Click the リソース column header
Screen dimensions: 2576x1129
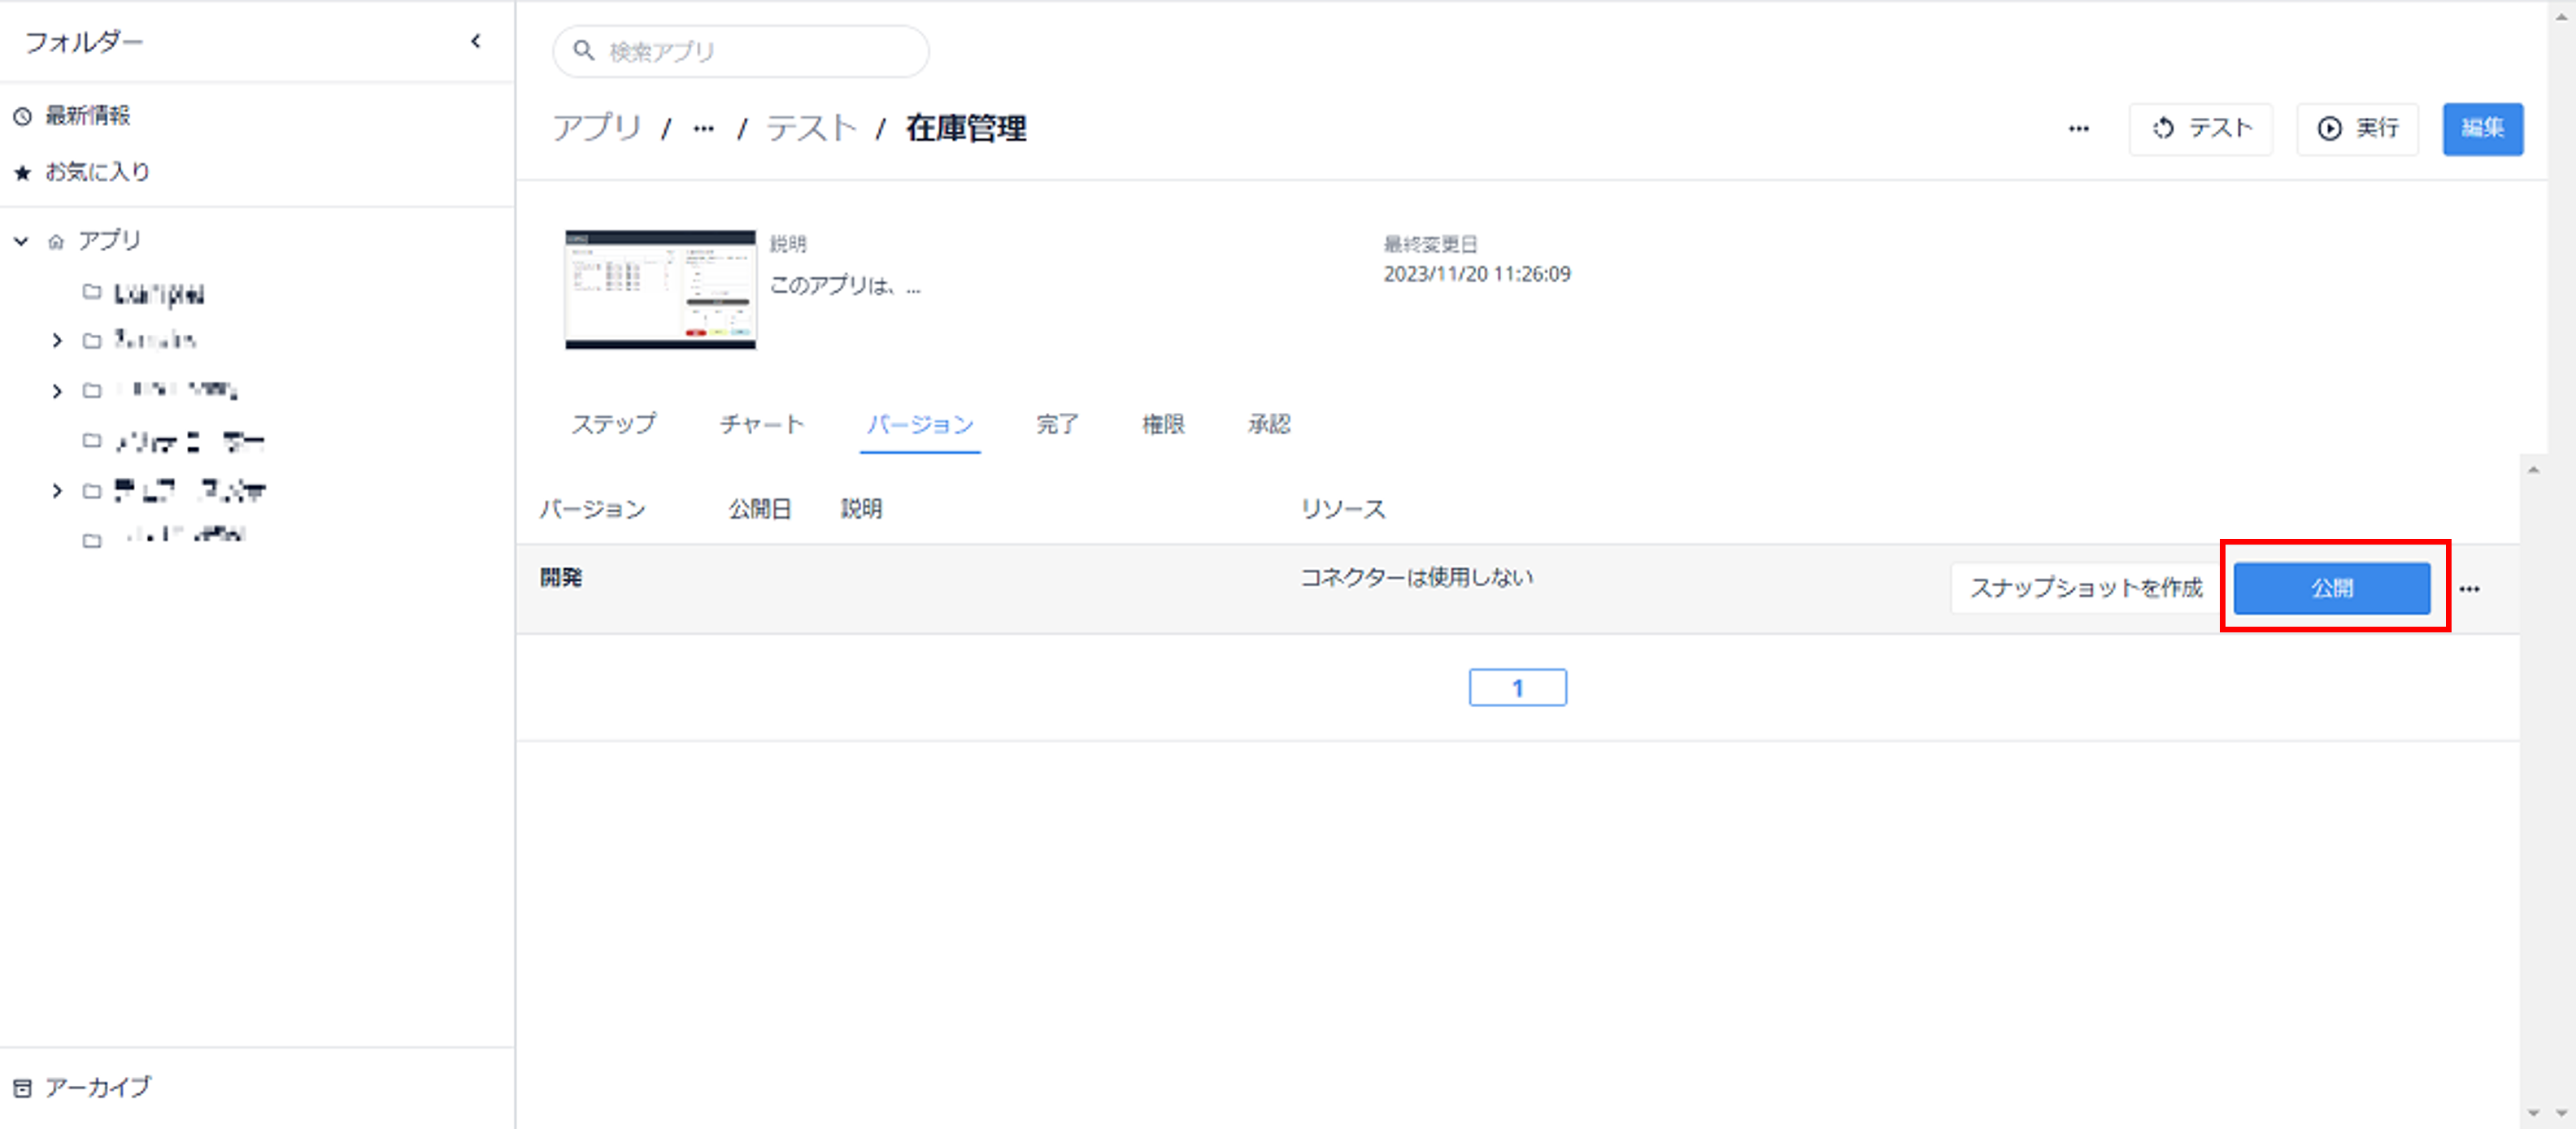click(x=1343, y=509)
